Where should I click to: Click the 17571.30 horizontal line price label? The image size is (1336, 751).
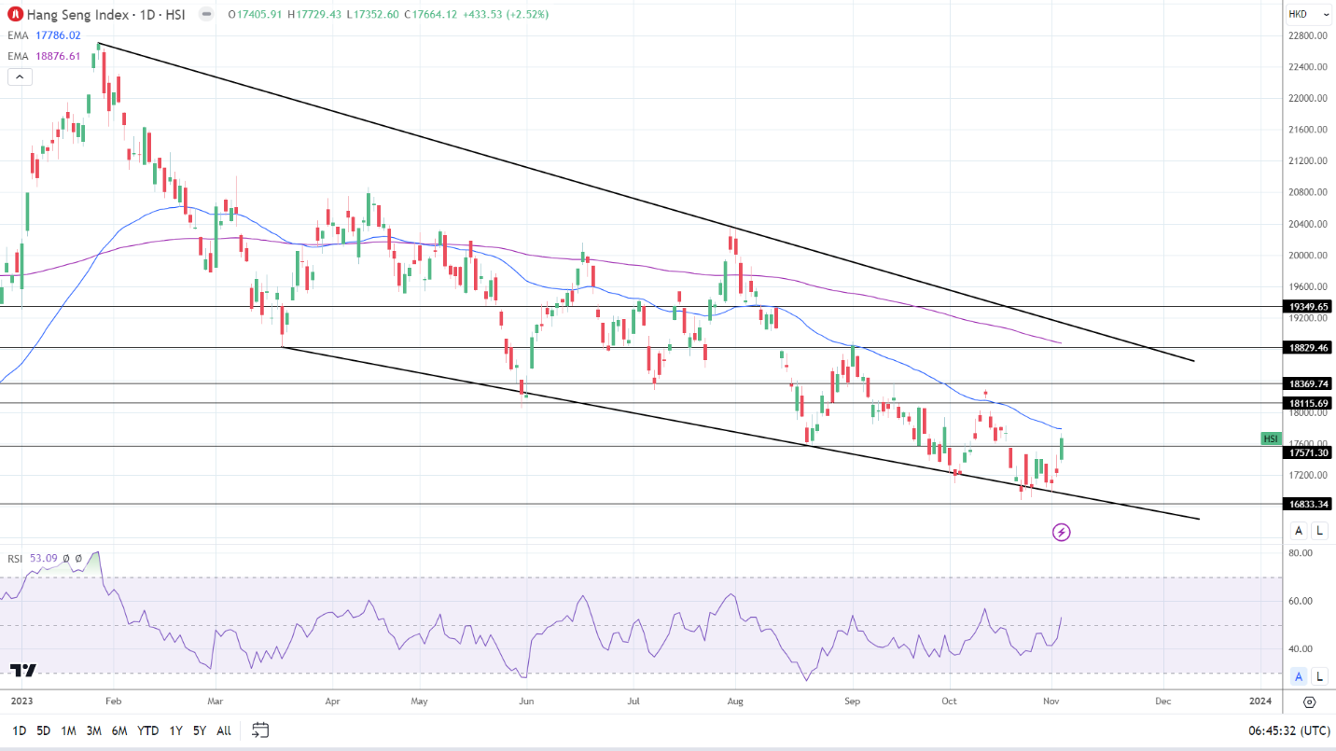click(1308, 452)
